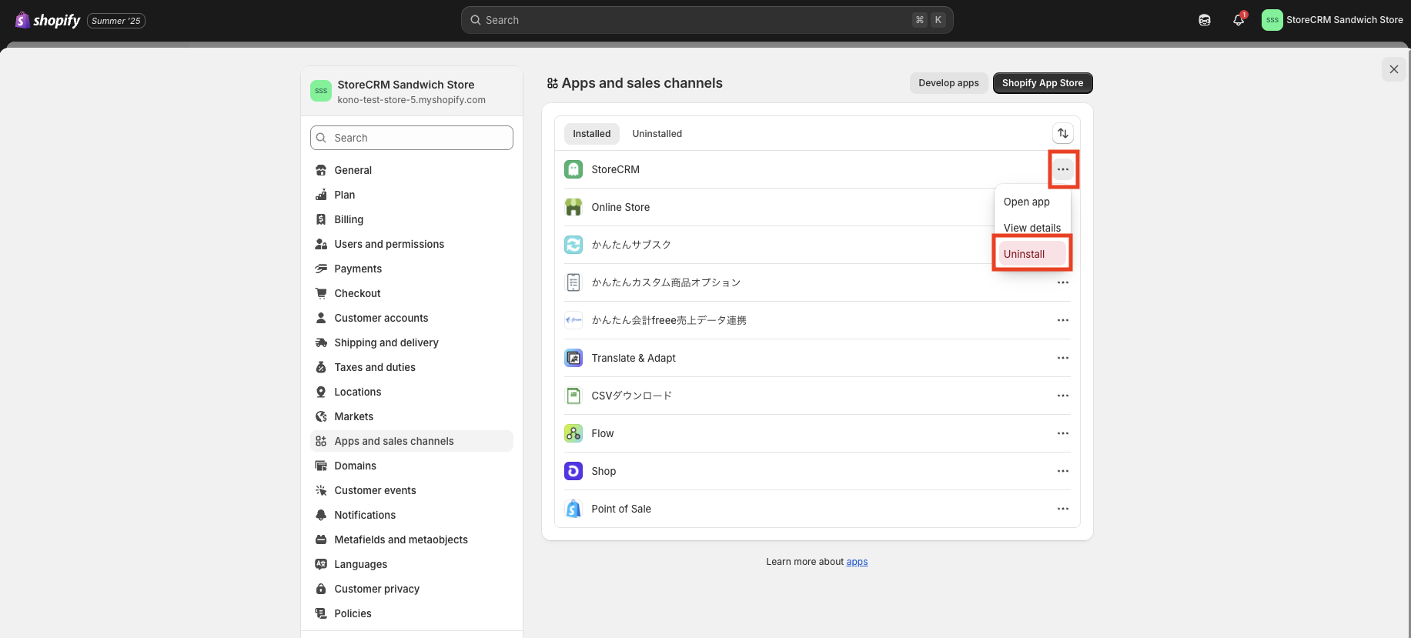Select Apps and sales channels in sidebar
Viewport: 1411px width, 638px height.
click(412, 441)
